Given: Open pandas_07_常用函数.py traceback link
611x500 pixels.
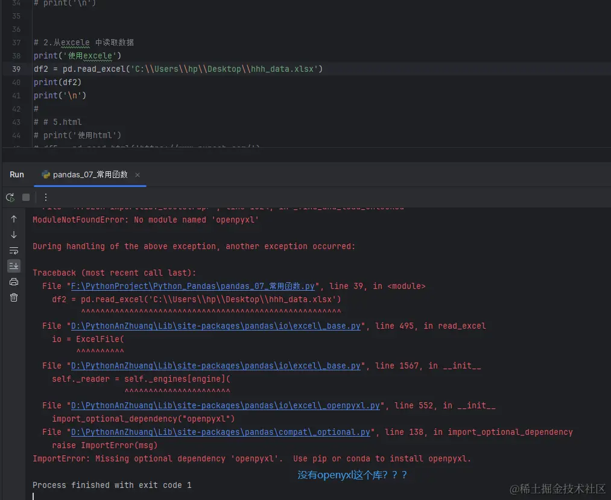Looking at the screenshot, I should coord(193,286).
